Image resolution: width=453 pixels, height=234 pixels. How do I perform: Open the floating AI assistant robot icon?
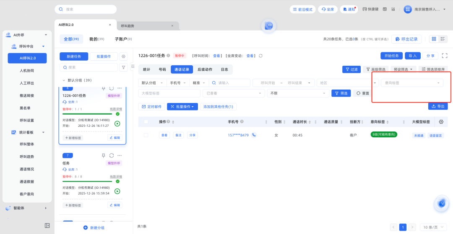coord(441,203)
